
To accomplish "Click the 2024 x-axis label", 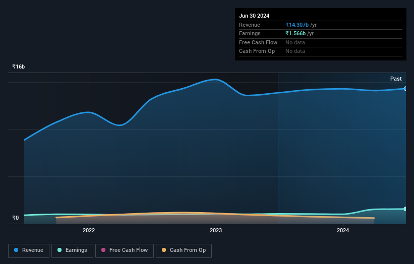I will coord(343,230).
